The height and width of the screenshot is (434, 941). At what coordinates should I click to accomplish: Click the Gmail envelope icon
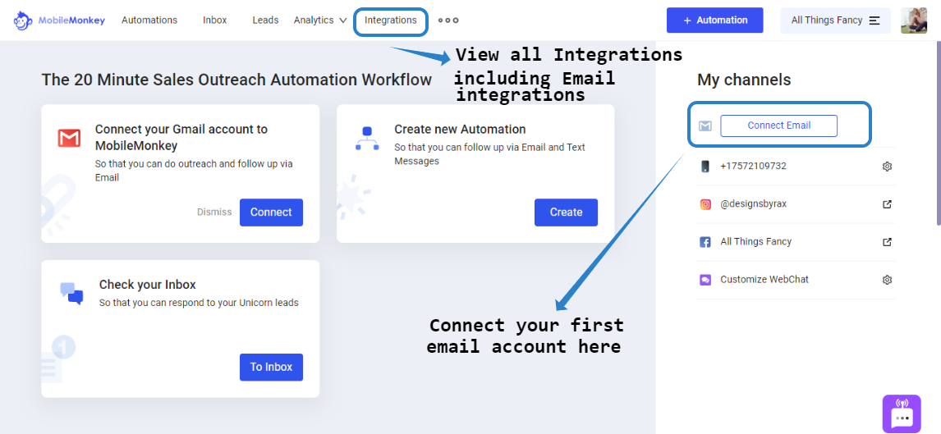click(x=70, y=138)
